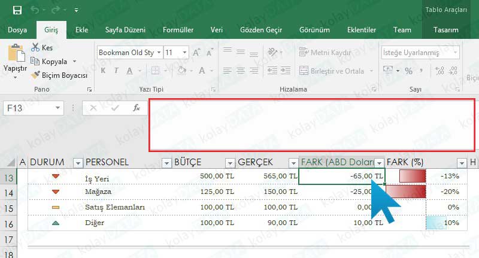Viewport: 479px width, 258px height.
Task: Open the FARK (ABD Doları) filter
Action: (380, 163)
